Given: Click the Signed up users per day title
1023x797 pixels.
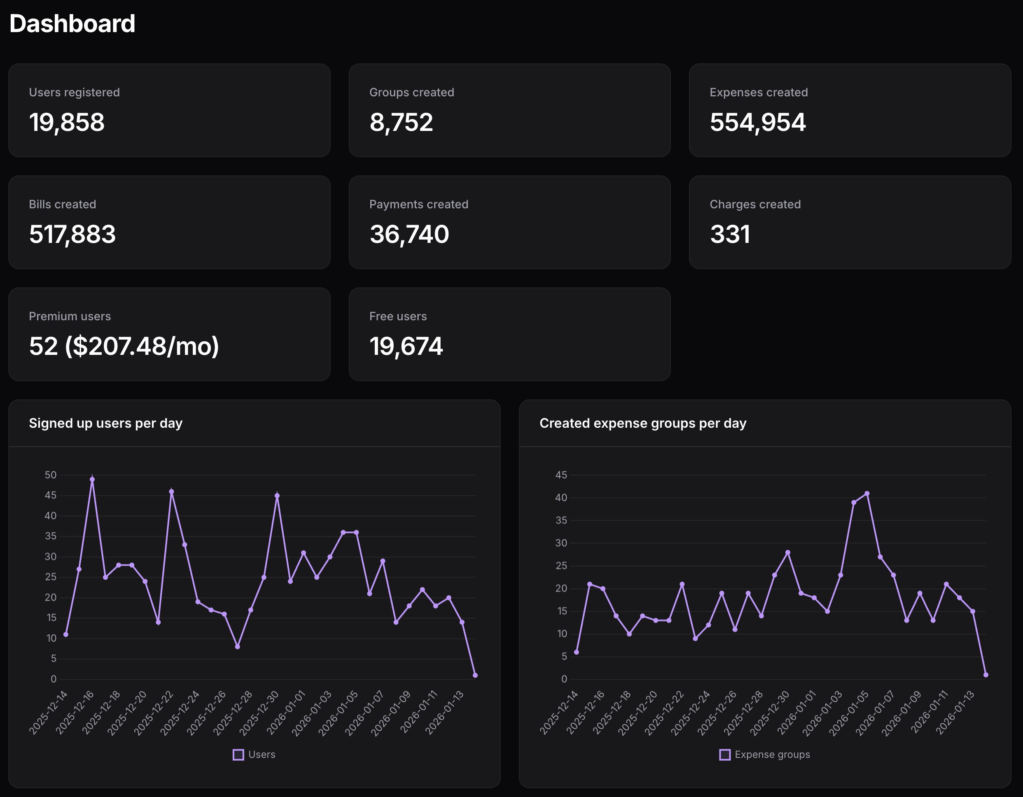Looking at the screenshot, I should (x=106, y=423).
